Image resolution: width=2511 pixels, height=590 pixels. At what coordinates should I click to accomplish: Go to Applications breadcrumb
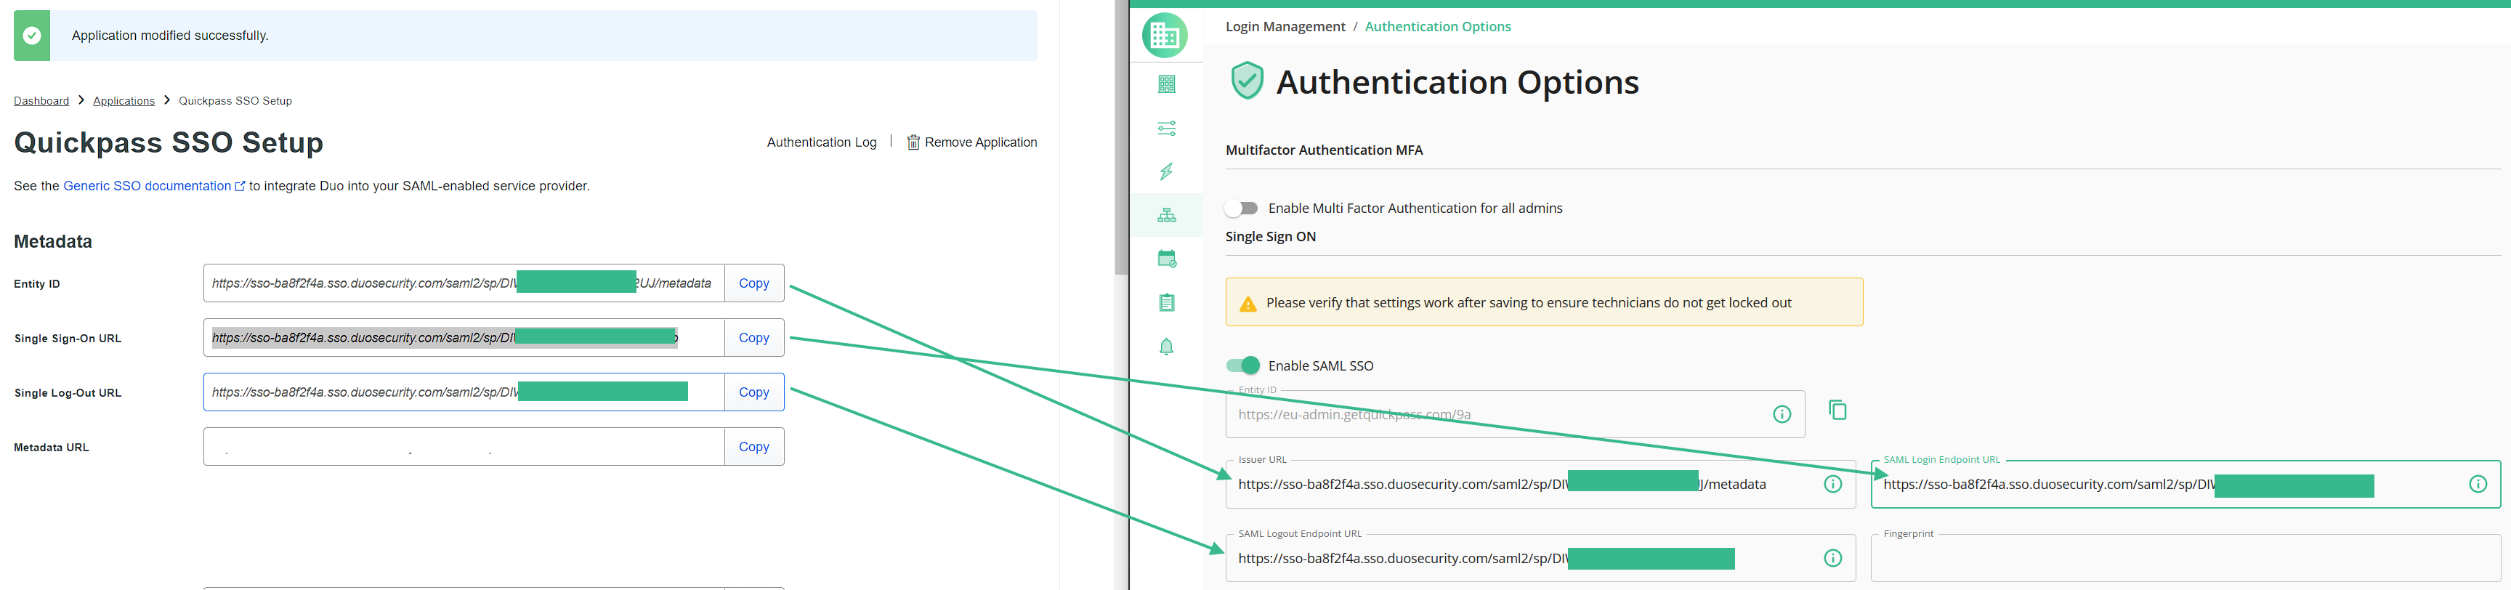pos(124,102)
